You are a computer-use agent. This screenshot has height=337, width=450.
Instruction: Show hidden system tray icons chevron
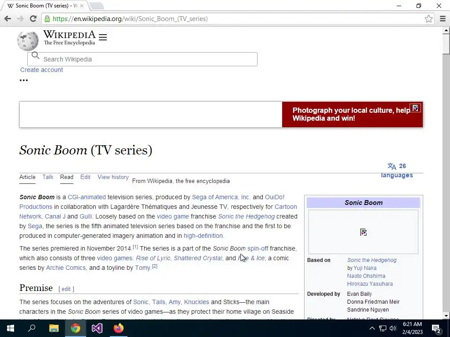coord(372,328)
